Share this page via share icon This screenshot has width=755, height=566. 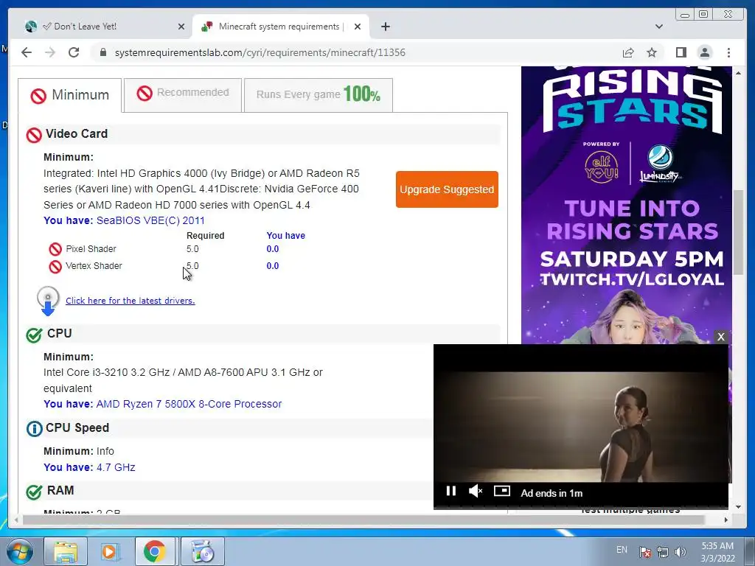click(x=628, y=52)
